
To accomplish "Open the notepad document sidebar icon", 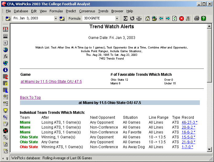I will point(6,43).
